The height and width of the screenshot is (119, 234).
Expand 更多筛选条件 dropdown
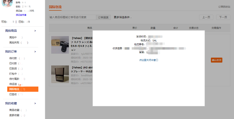[x=123, y=17]
